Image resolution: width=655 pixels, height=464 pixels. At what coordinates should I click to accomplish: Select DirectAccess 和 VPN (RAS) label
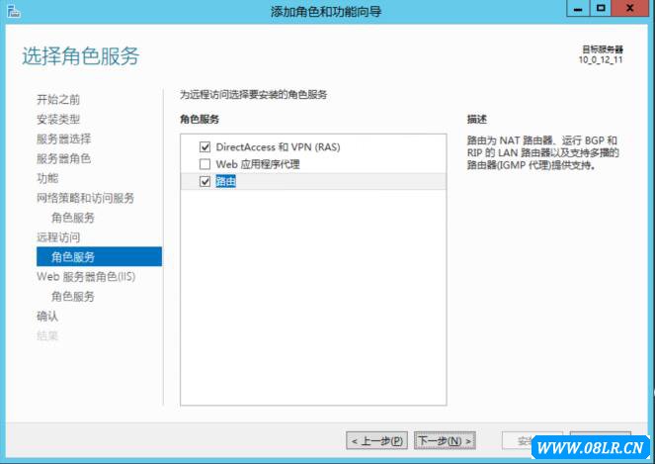pyautogui.click(x=278, y=147)
